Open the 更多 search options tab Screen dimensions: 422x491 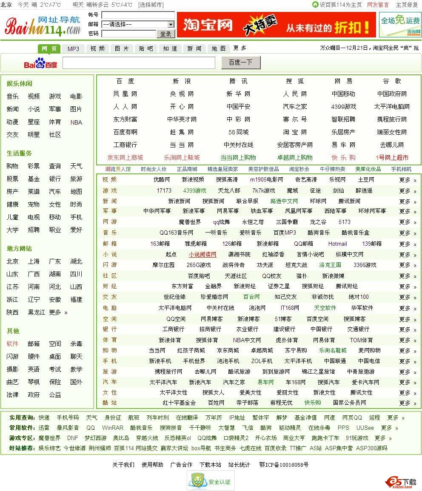[240, 48]
